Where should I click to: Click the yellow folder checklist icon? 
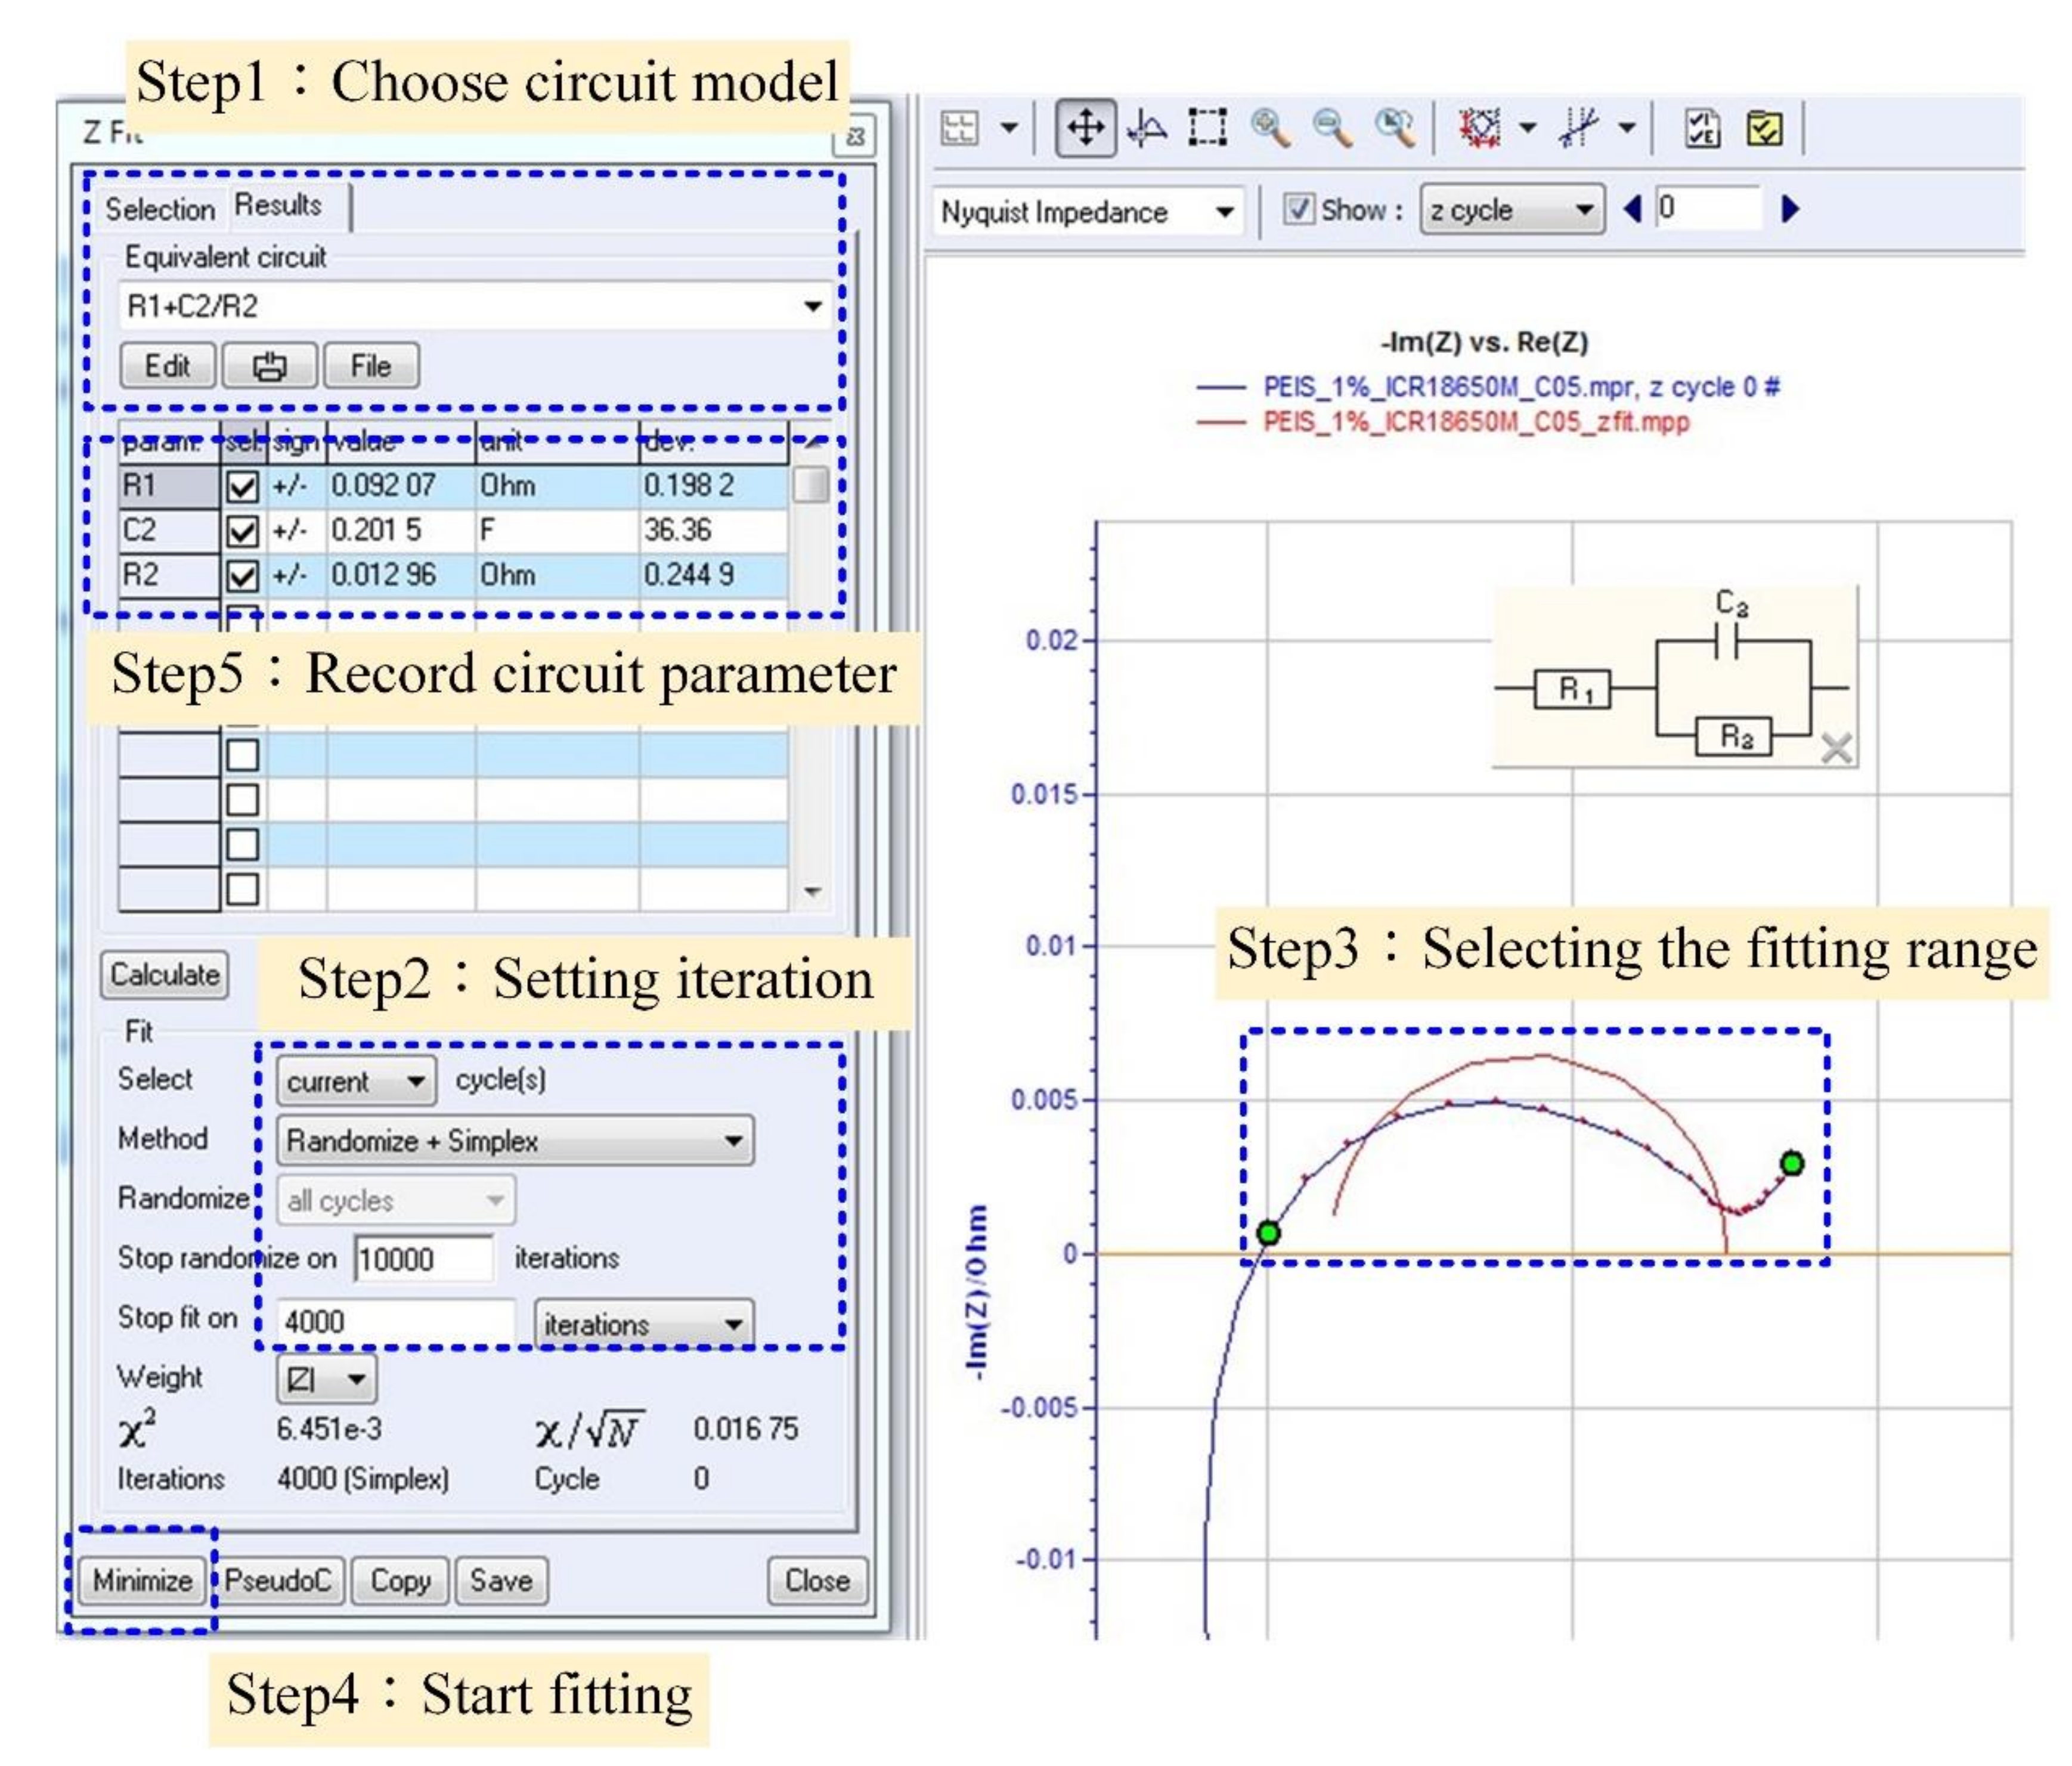1764,128
